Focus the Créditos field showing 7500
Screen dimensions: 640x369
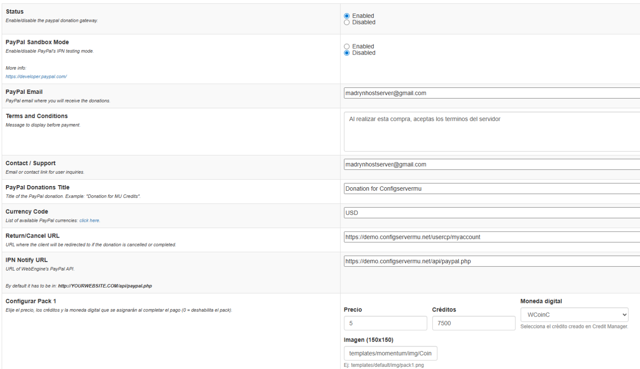click(473, 323)
